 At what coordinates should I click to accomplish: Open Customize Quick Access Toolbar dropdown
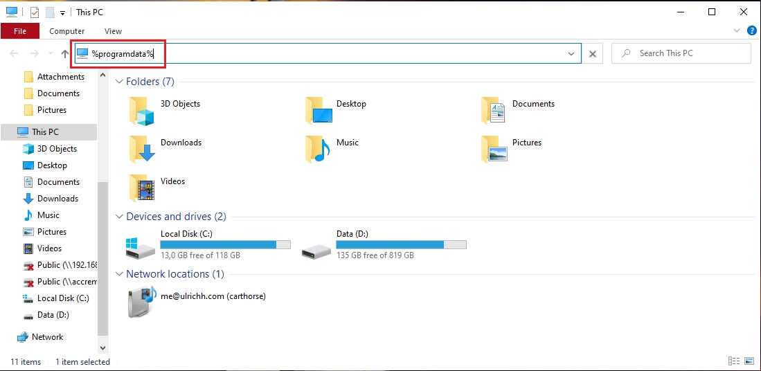coord(62,13)
